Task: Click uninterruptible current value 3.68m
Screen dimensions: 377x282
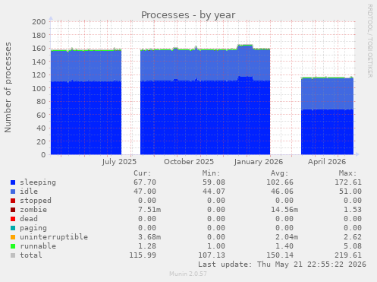Action: click(x=149, y=237)
